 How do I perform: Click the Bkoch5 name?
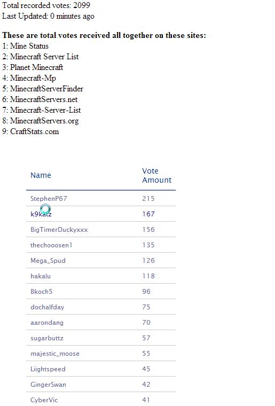[x=42, y=292]
